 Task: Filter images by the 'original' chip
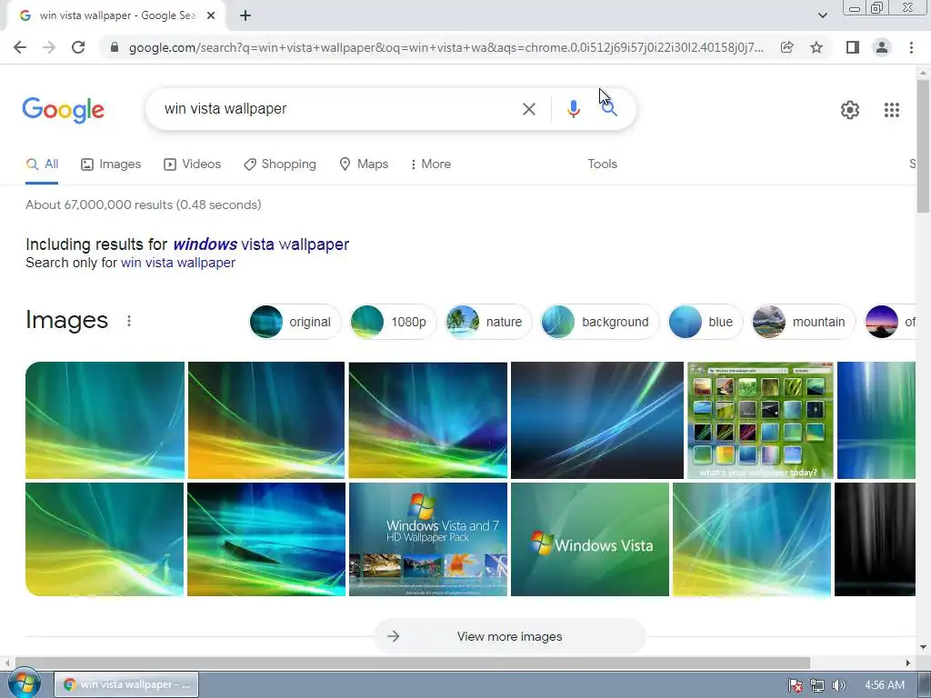[295, 322]
